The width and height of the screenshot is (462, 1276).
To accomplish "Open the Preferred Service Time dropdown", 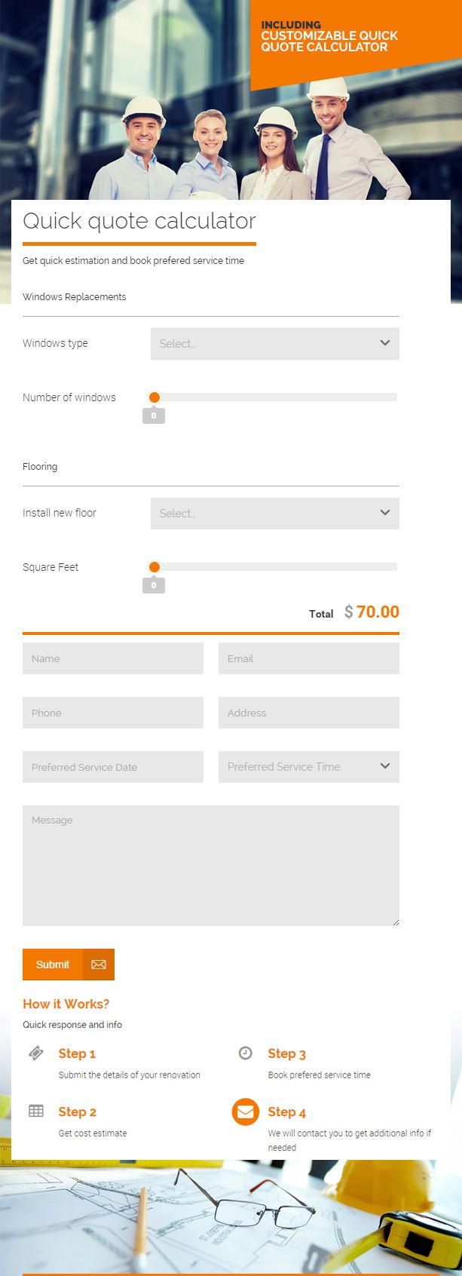I will point(308,767).
